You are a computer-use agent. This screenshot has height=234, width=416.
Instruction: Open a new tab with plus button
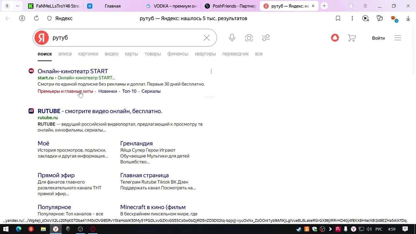pyautogui.click(x=324, y=6)
